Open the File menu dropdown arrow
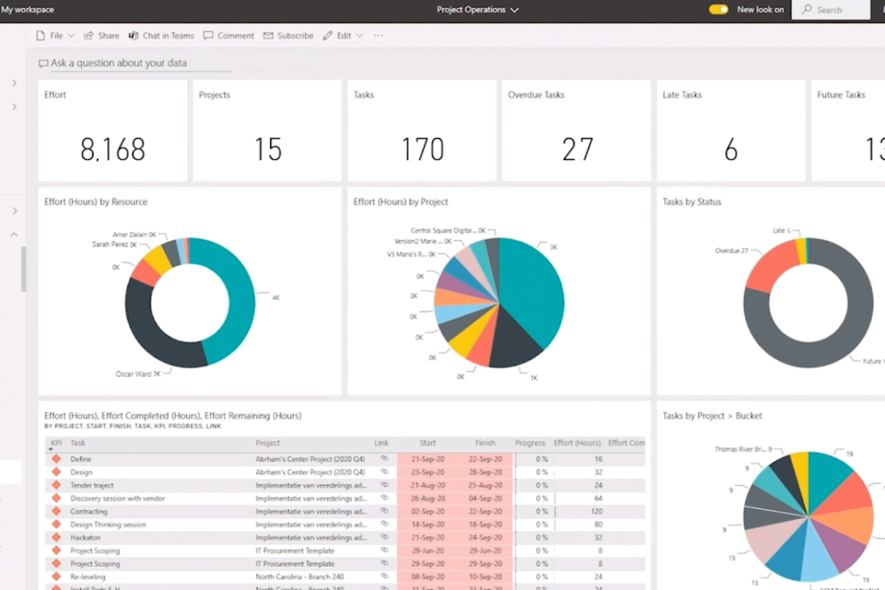885x590 pixels. 71,35
